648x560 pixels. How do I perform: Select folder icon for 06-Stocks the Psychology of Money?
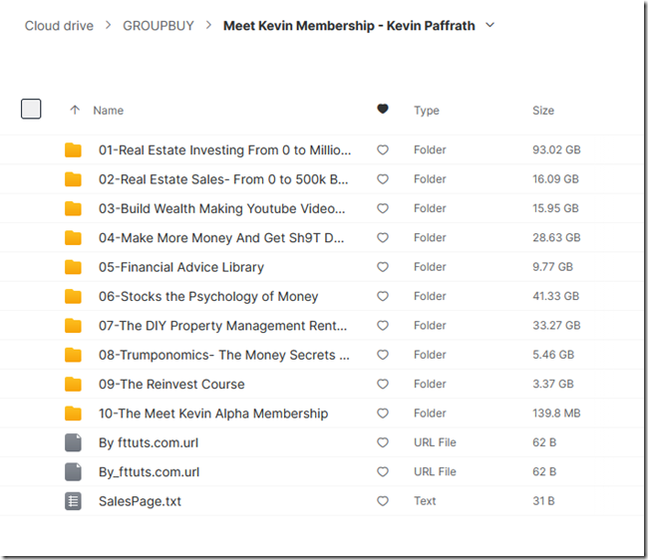coord(73,297)
